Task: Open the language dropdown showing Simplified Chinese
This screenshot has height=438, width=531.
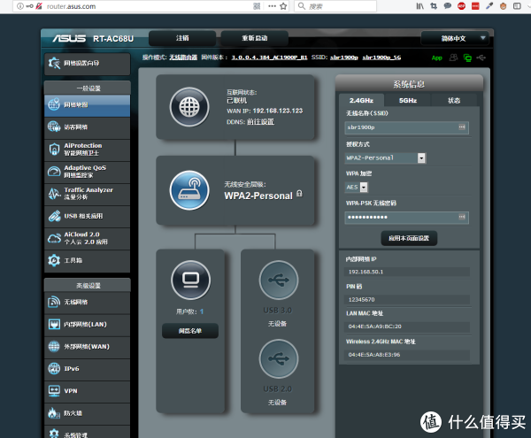Action: pyautogui.click(x=455, y=38)
